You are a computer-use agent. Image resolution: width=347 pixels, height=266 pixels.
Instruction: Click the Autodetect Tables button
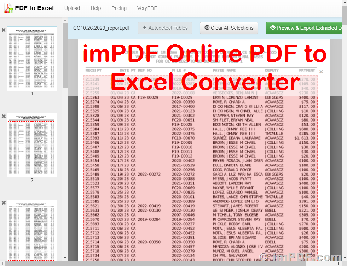[165, 28]
